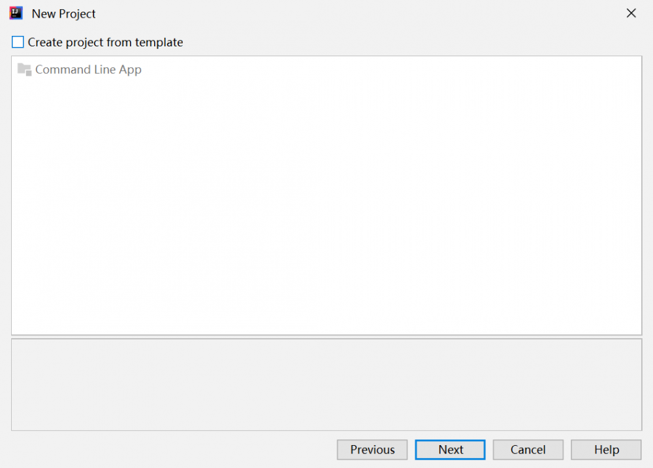Click the empty area of the template list
Viewport: 653px width, 468px height.
pos(326,209)
